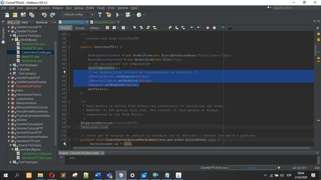Screen dimensions: 321x180
Task: Expand the ServidorCalculadora project node
Action: pyautogui.click(x=9, y=124)
